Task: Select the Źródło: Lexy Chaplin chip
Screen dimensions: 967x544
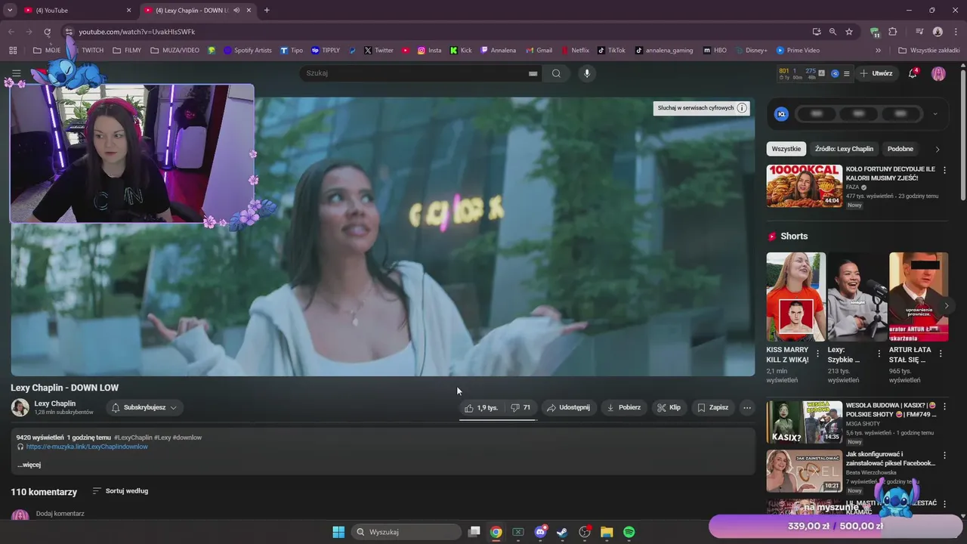Action: [844, 149]
